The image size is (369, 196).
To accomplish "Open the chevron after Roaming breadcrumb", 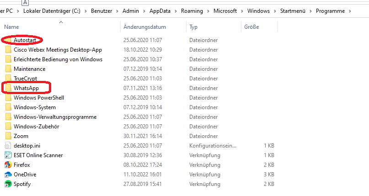I will point(208,11).
